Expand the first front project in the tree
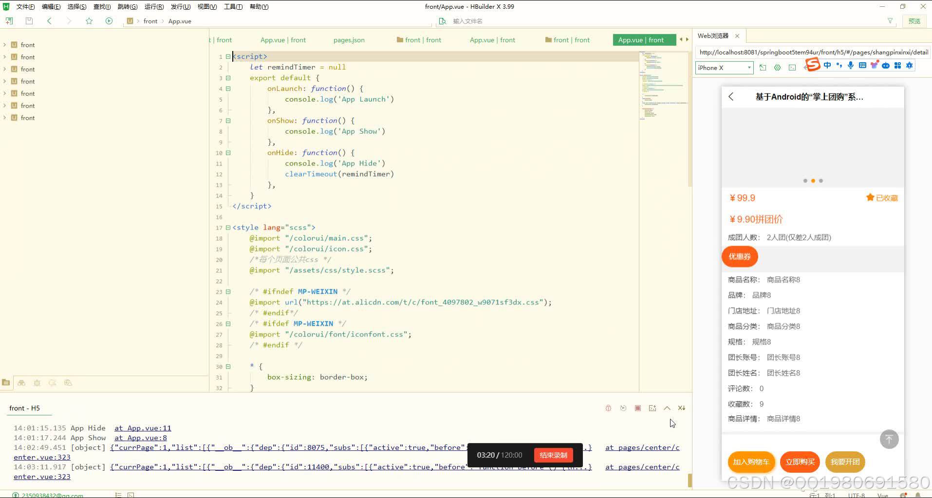 click(x=5, y=45)
